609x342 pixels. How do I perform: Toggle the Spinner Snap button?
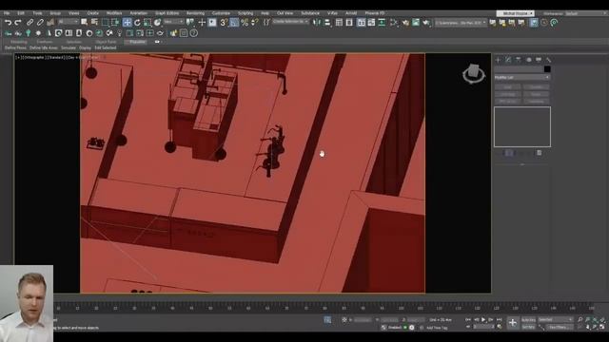click(255, 23)
